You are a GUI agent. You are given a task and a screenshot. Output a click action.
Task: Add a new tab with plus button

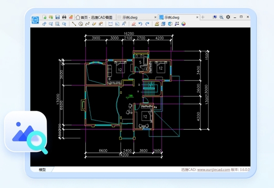pos(203,17)
